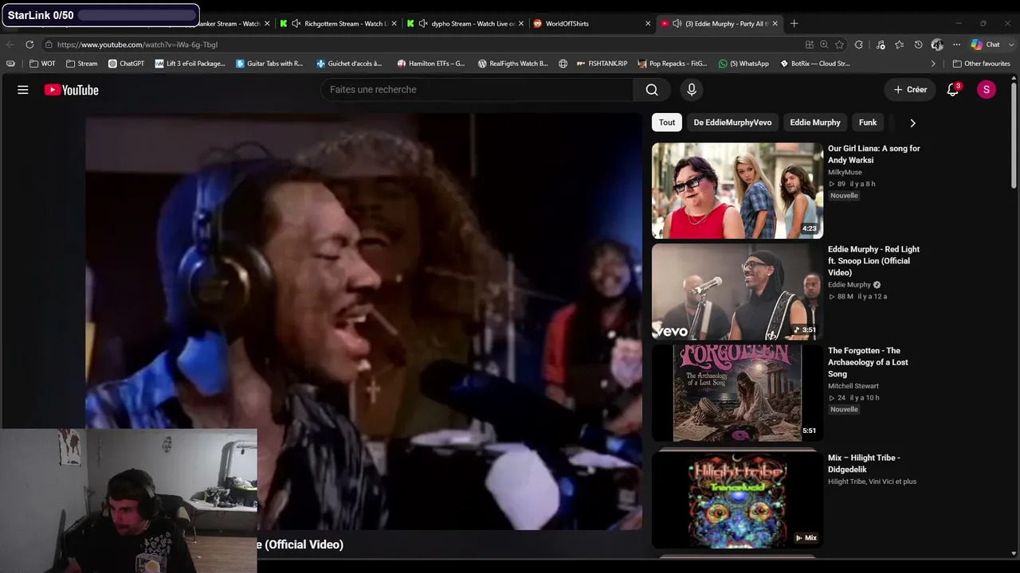Click the 'Faites une recherche' search field
This screenshot has height=573, width=1020.
(x=477, y=90)
